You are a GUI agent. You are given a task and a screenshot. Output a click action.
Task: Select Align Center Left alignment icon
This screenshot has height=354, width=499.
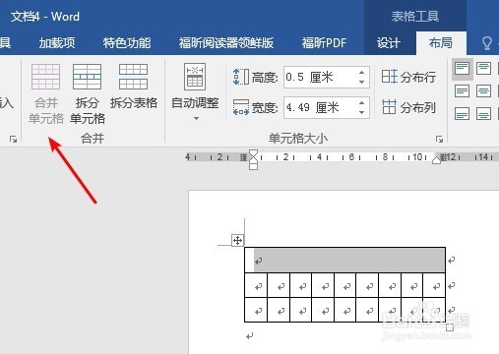point(462,91)
